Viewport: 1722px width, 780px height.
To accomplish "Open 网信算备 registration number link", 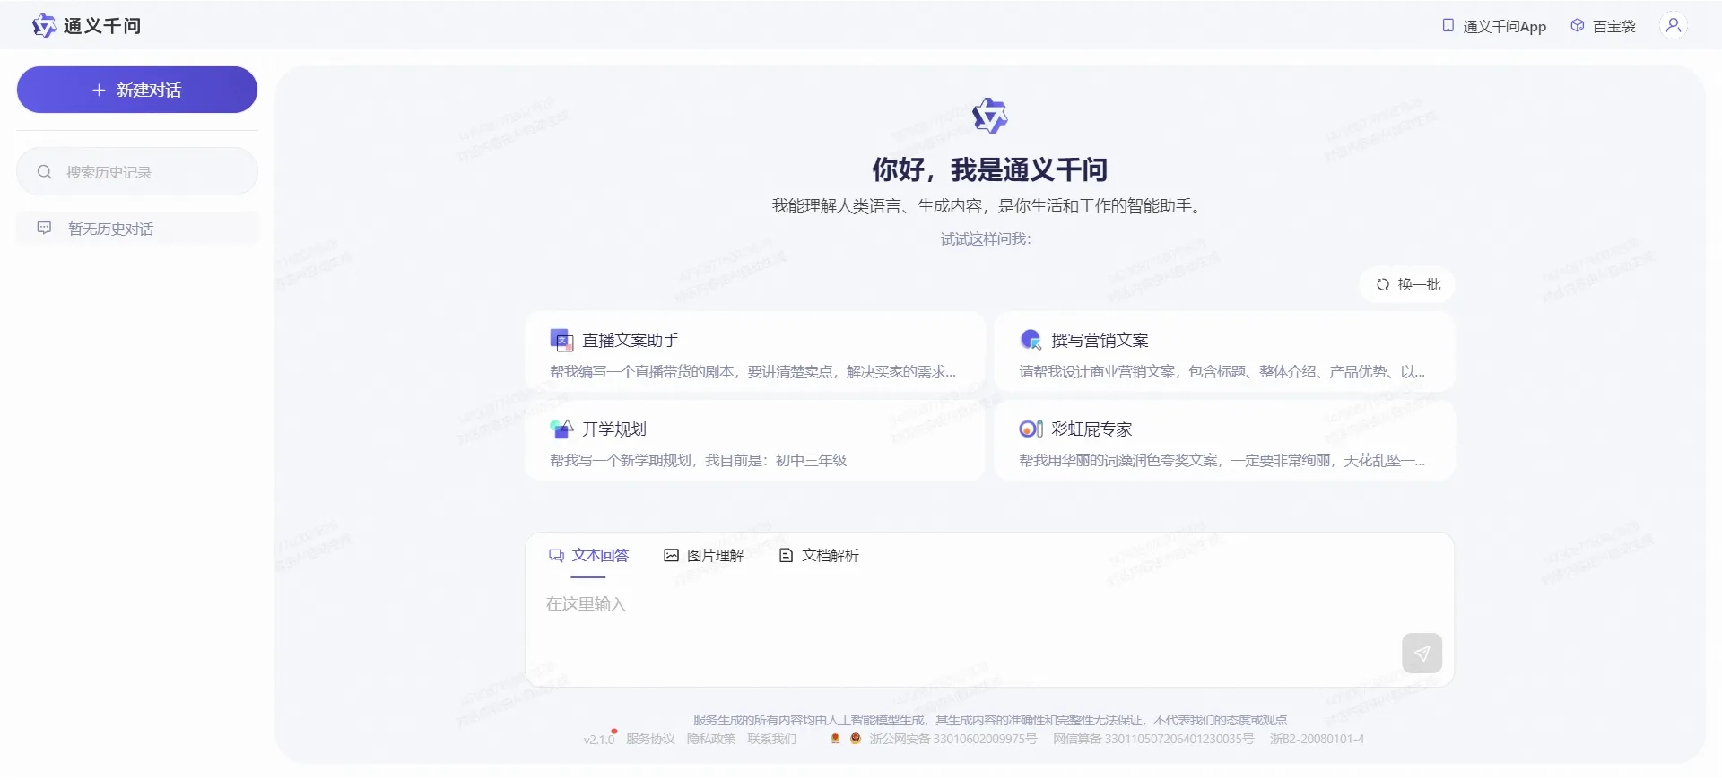I will coord(1153,739).
